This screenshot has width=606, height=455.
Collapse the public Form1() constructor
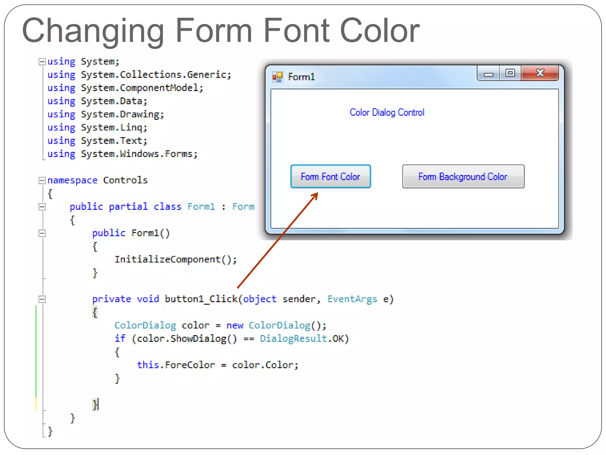[42, 233]
